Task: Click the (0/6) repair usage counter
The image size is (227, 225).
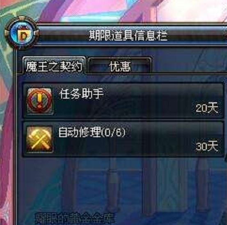Action: tap(113, 132)
